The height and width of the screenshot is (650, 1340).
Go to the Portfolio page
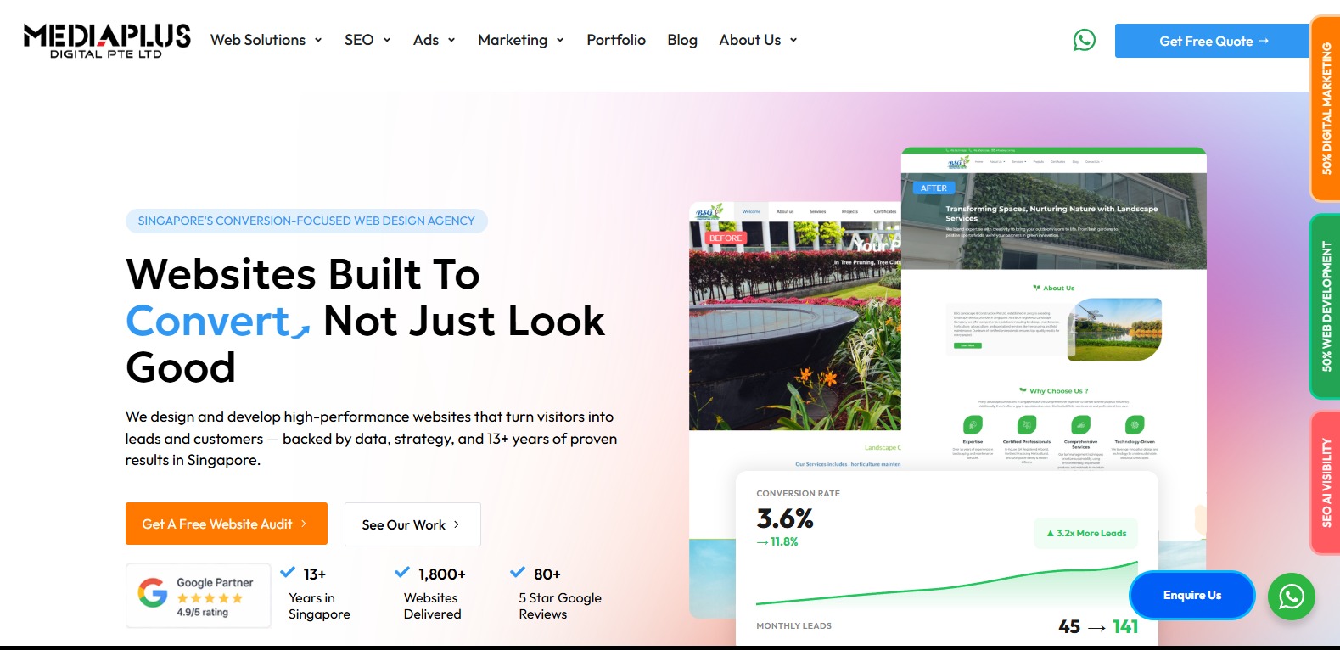pos(616,40)
